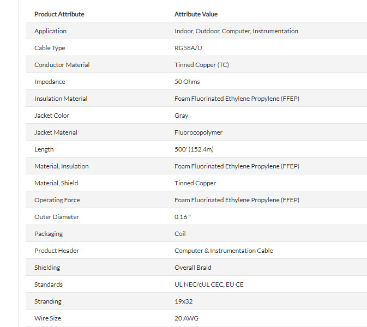
Task: Select the Insulation Material row label
Action: (61, 99)
